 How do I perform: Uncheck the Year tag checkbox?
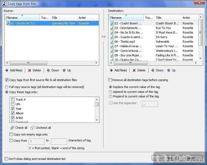coord(13,109)
